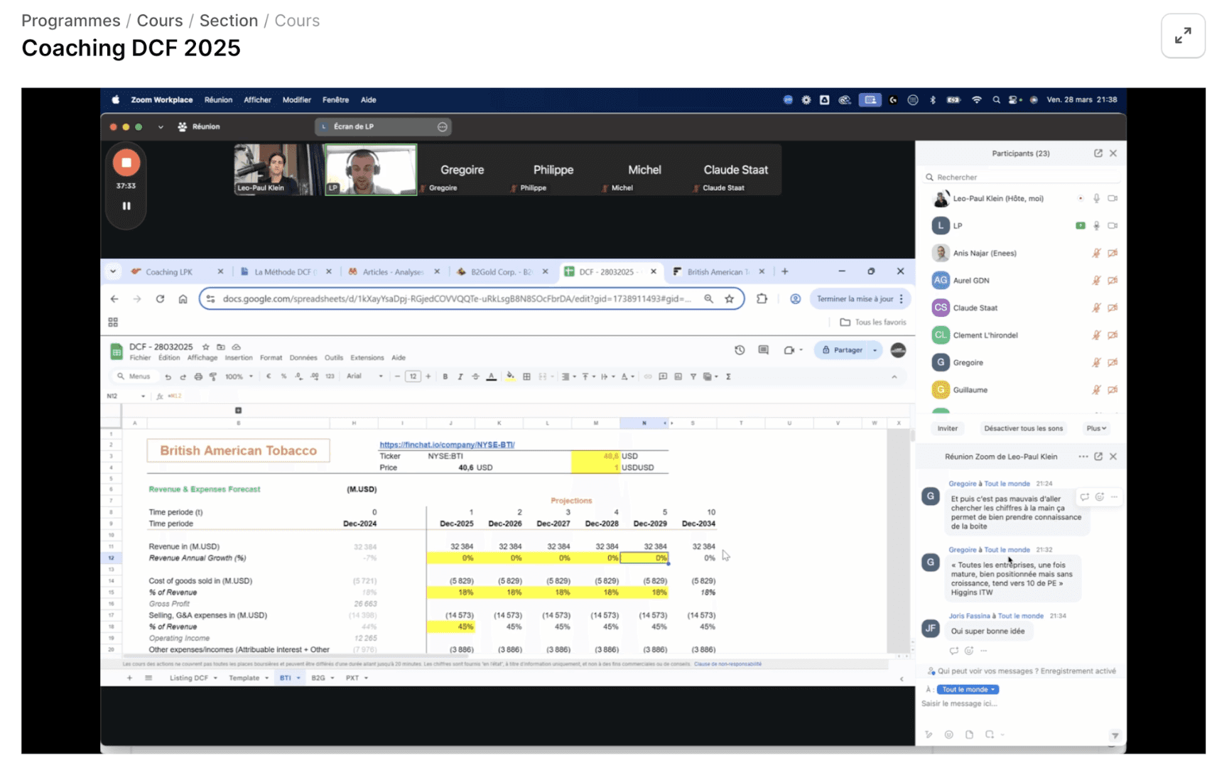Viewport: 1212px width, 770px height.
Task: Open the text color picker in Sheets
Action: tap(491, 376)
